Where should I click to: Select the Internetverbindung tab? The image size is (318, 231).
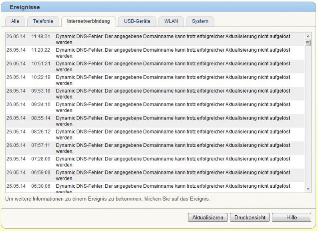89,21
